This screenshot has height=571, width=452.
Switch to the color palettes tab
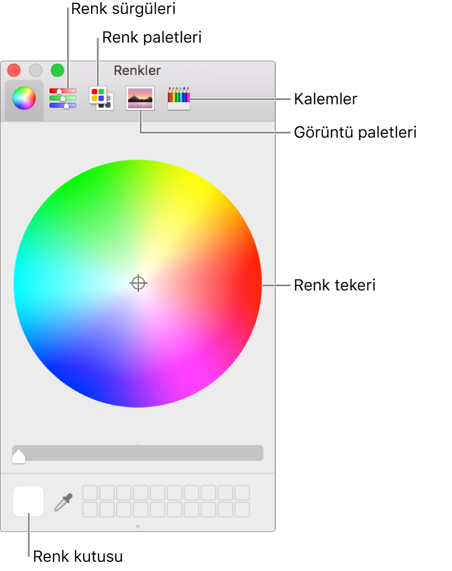pos(101,98)
